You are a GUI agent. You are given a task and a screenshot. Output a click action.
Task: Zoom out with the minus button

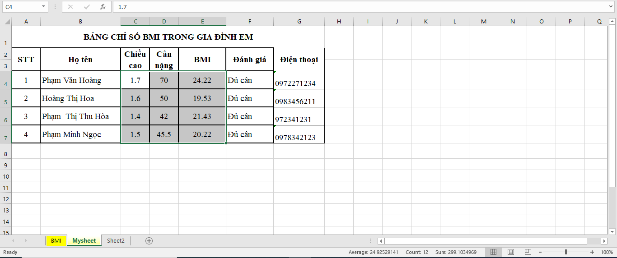coord(540,252)
